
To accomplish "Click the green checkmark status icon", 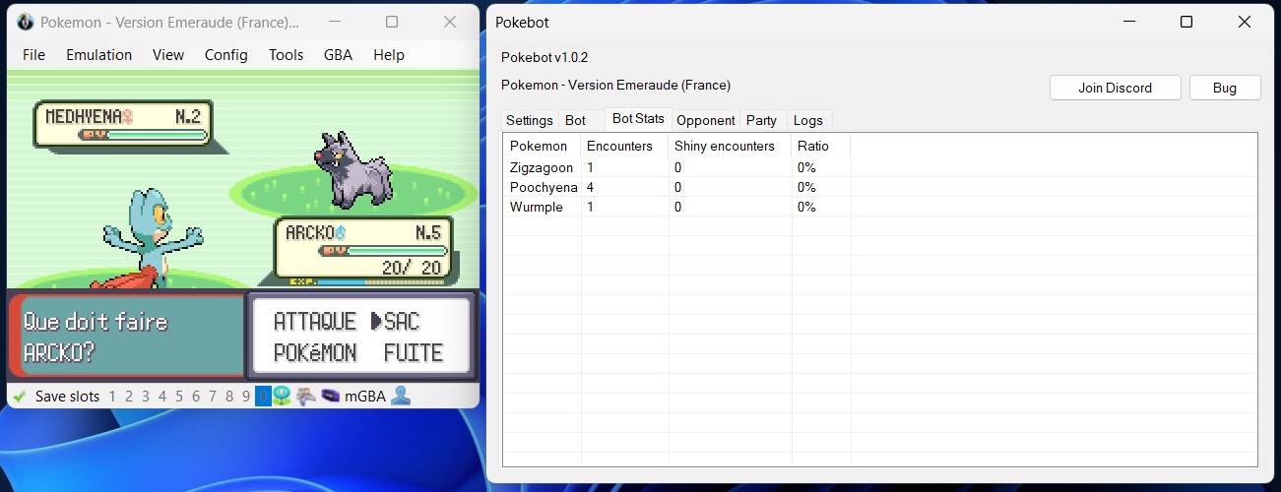I will pyautogui.click(x=19, y=397).
